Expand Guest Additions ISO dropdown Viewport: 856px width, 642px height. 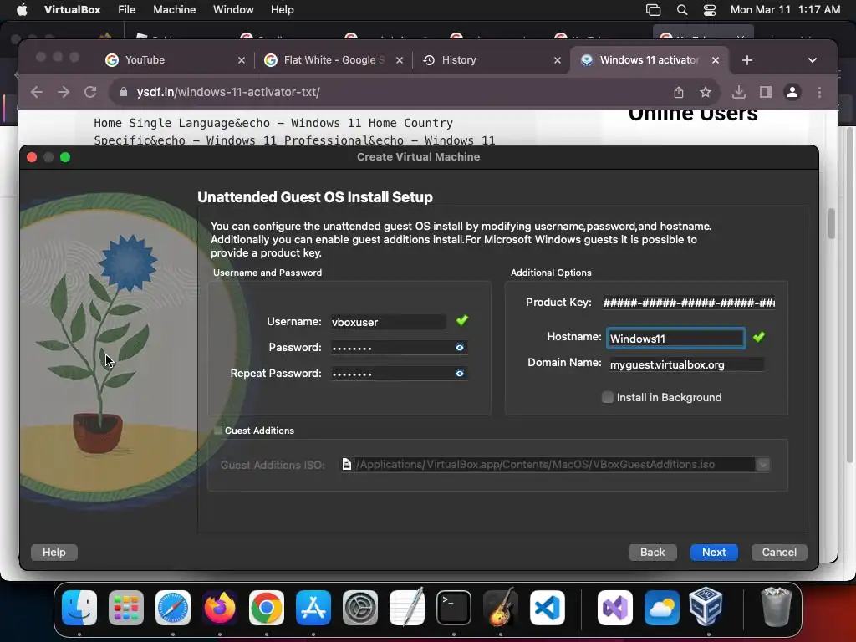click(762, 465)
